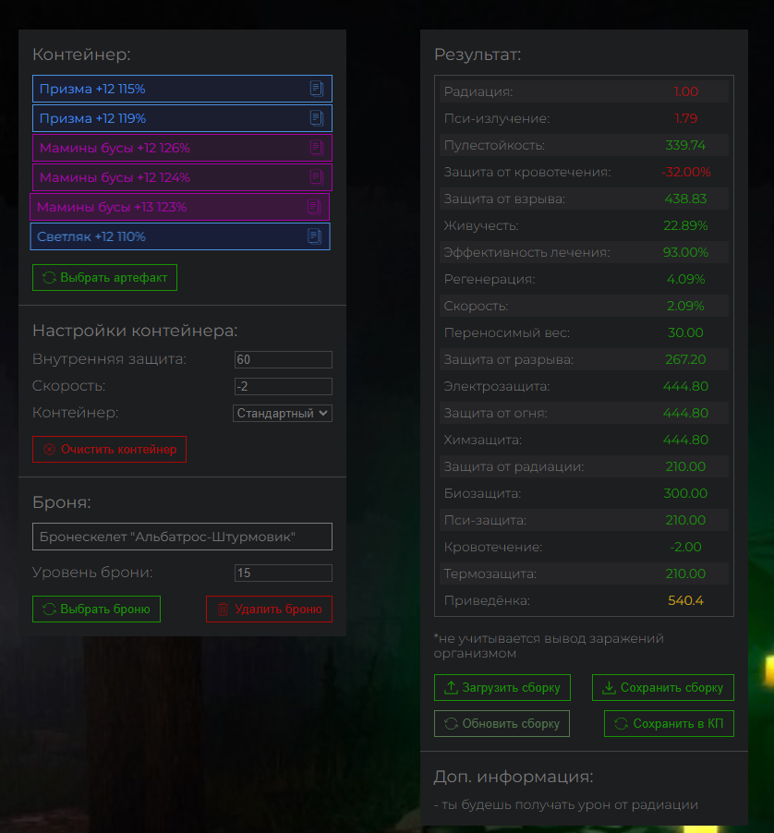Click the Переносимый вес value 30.00

point(686,332)
